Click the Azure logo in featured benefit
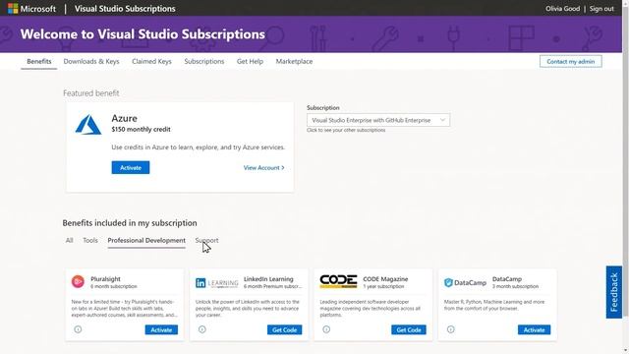Image resolution: width=629 pixels, height=354 pixels. [88, 125]
